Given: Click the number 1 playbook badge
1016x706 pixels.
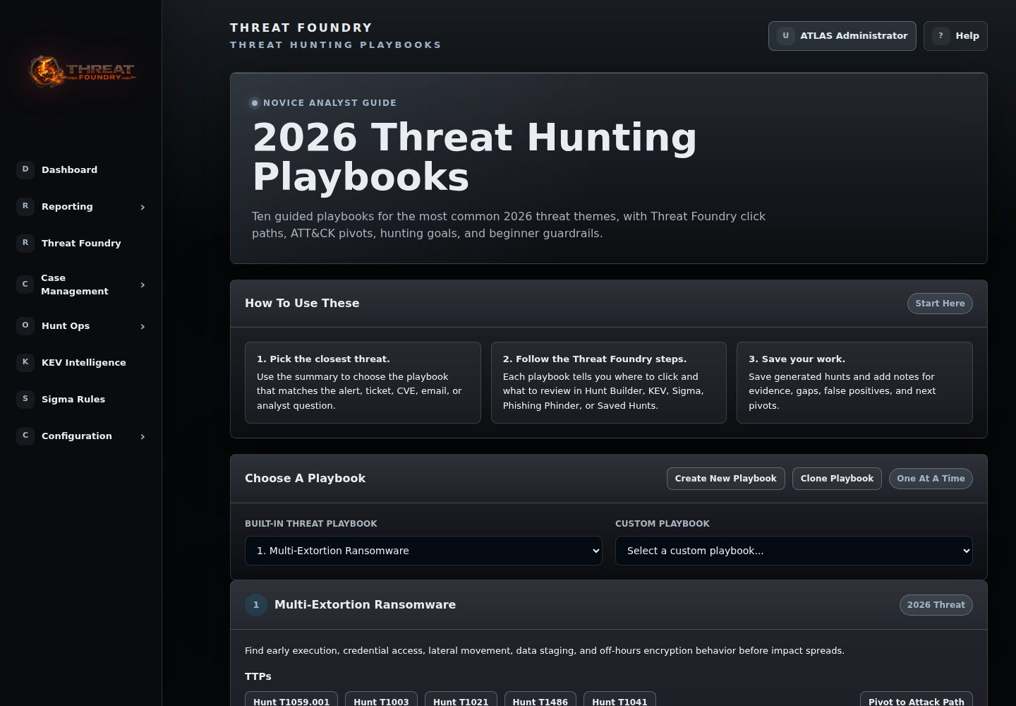Looking at the screenshot, I should (256, 605).
